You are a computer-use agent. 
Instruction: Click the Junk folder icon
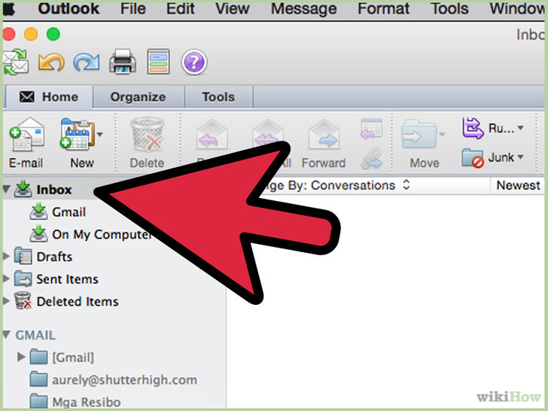473,158
